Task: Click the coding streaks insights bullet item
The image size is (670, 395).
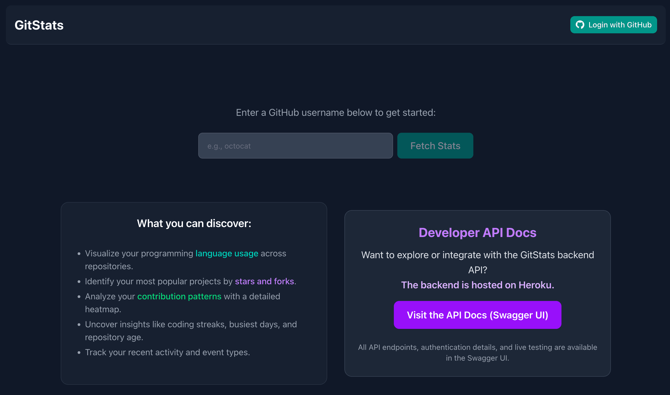Action: point(191,325)
